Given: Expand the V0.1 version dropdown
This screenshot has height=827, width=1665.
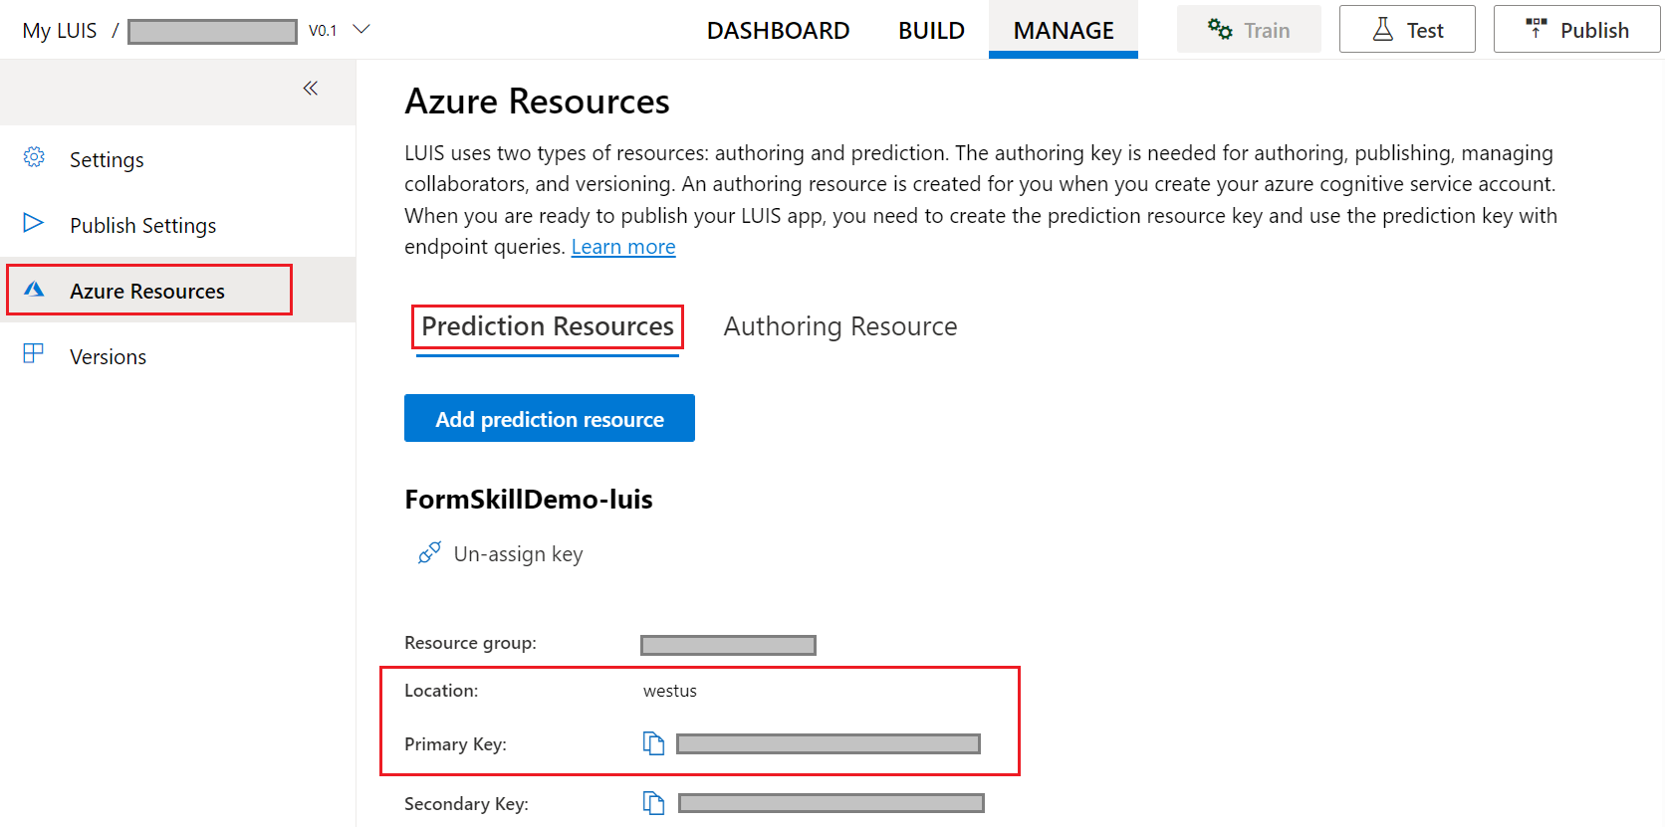Looking at the screenshot, I should pos(361,30).
